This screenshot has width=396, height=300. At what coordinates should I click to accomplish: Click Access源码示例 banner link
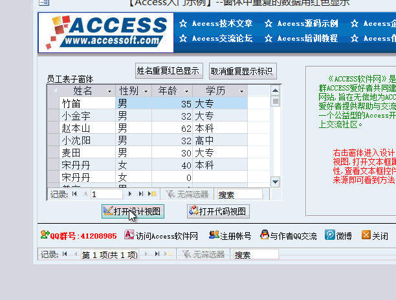[302, 23]
